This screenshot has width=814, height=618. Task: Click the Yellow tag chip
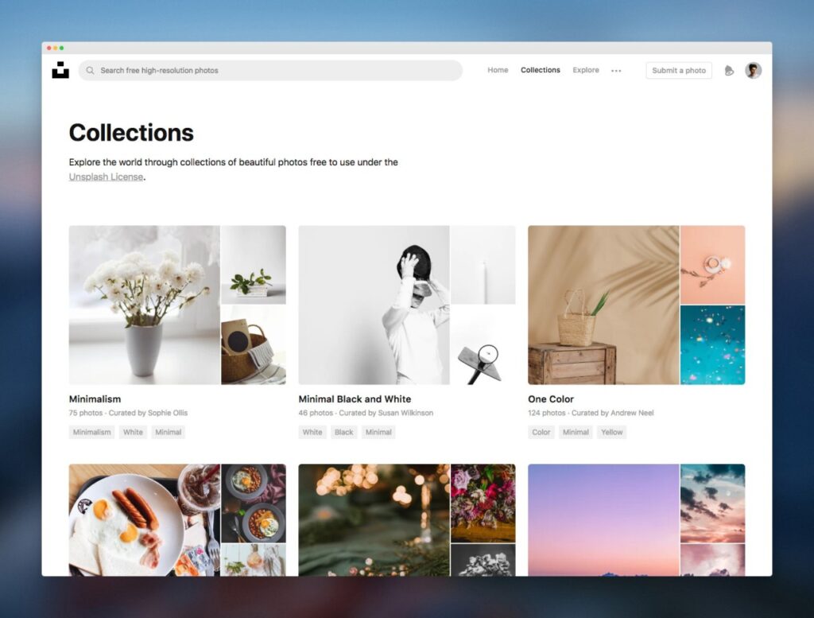point(611,432)
